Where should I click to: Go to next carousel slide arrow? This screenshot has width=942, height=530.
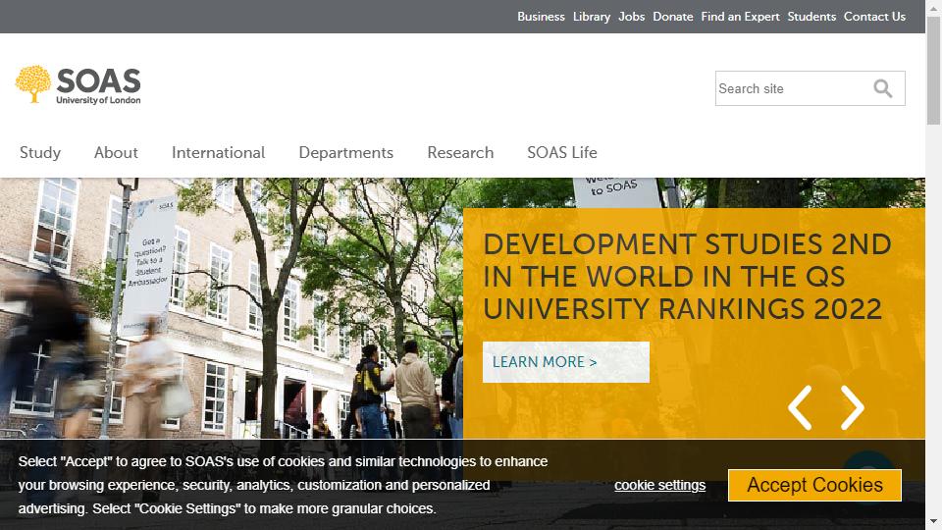tap(853, 407)
